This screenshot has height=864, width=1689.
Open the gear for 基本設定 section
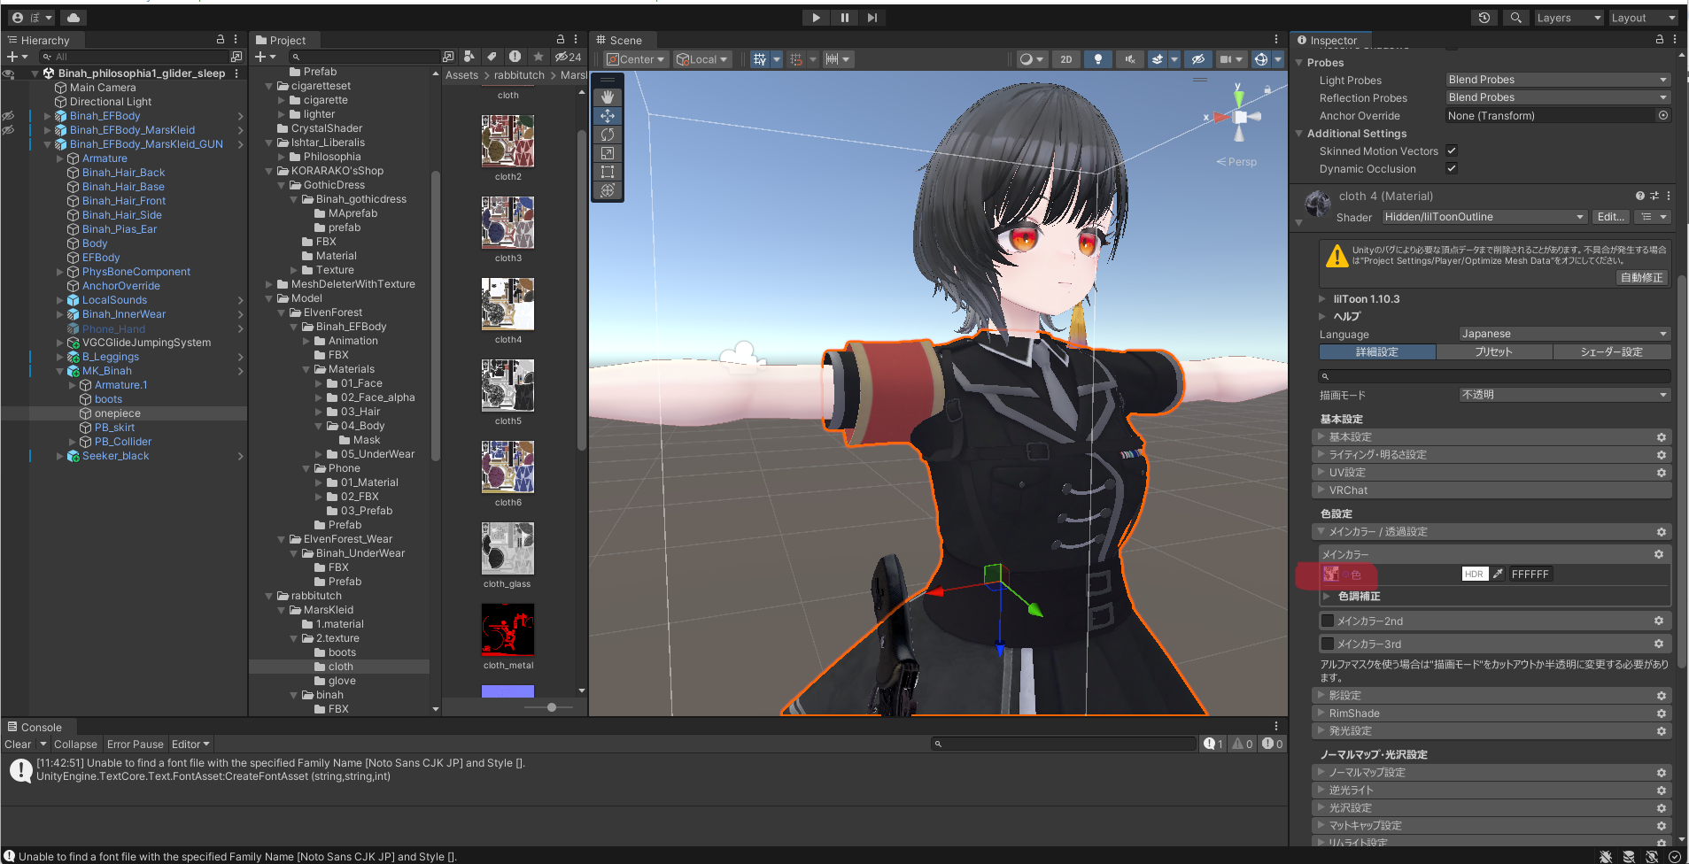coord(1662,437)
